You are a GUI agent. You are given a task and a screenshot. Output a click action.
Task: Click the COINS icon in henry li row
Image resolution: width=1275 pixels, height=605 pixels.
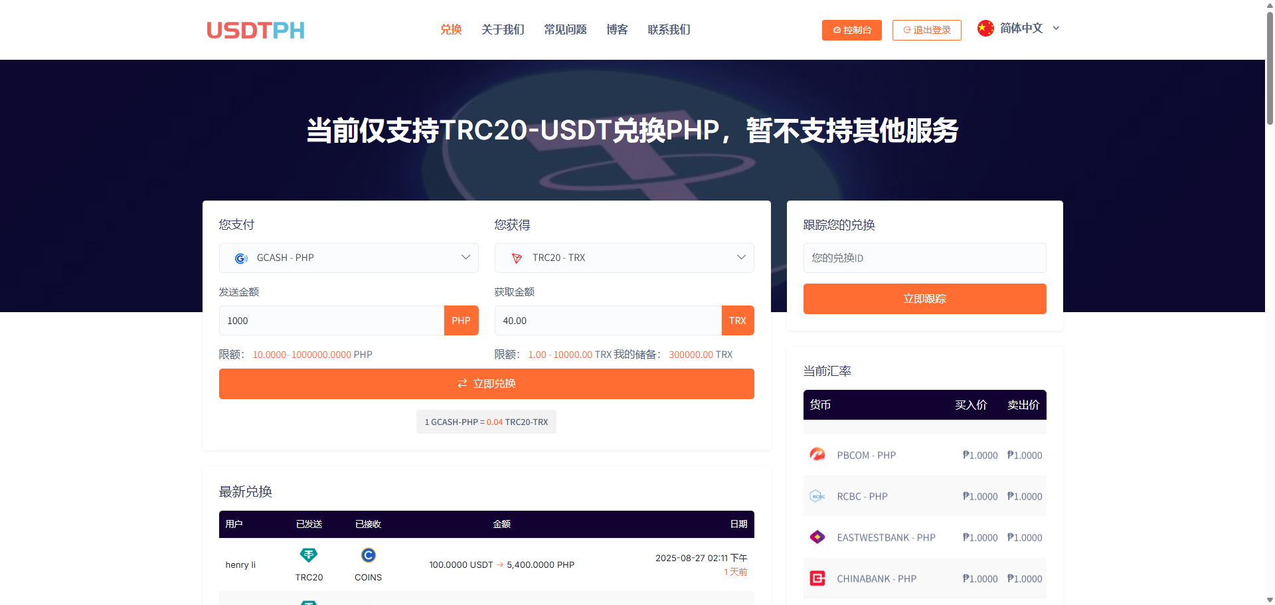point(369,555)
